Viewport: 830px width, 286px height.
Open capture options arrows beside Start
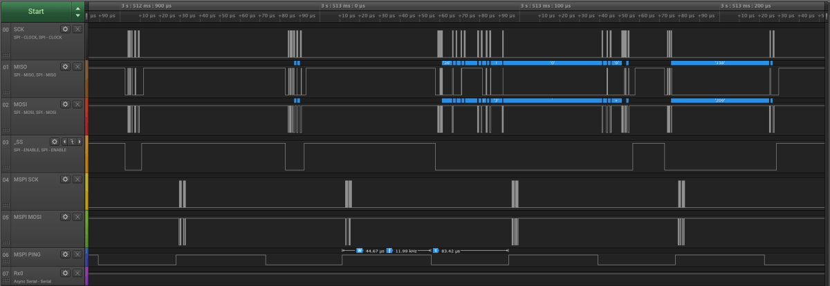[x=77, y=12]
